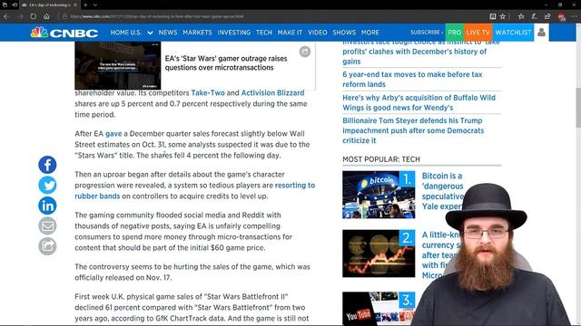Reload the page with refresh icon
Viewport: 581px width, 326px height.
pyautogui.click(x=33, y=16)
